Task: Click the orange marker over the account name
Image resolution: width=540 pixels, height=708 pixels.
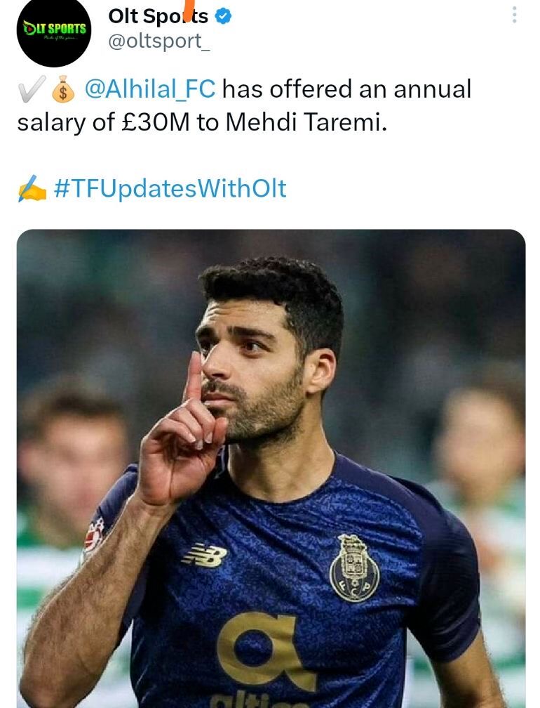Action: [189, 11]
